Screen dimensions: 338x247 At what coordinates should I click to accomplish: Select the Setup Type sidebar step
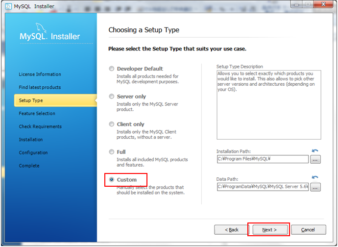[x=55, y=100]
